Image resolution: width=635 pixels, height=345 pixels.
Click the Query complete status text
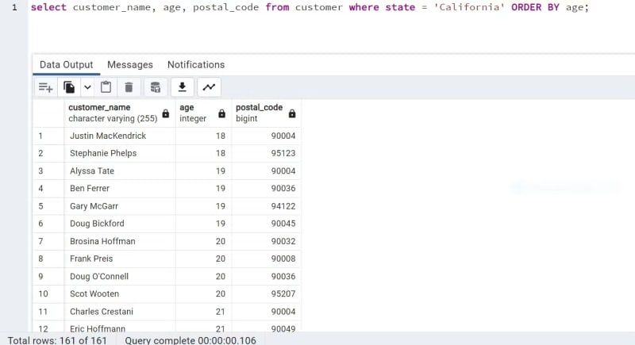190,340
